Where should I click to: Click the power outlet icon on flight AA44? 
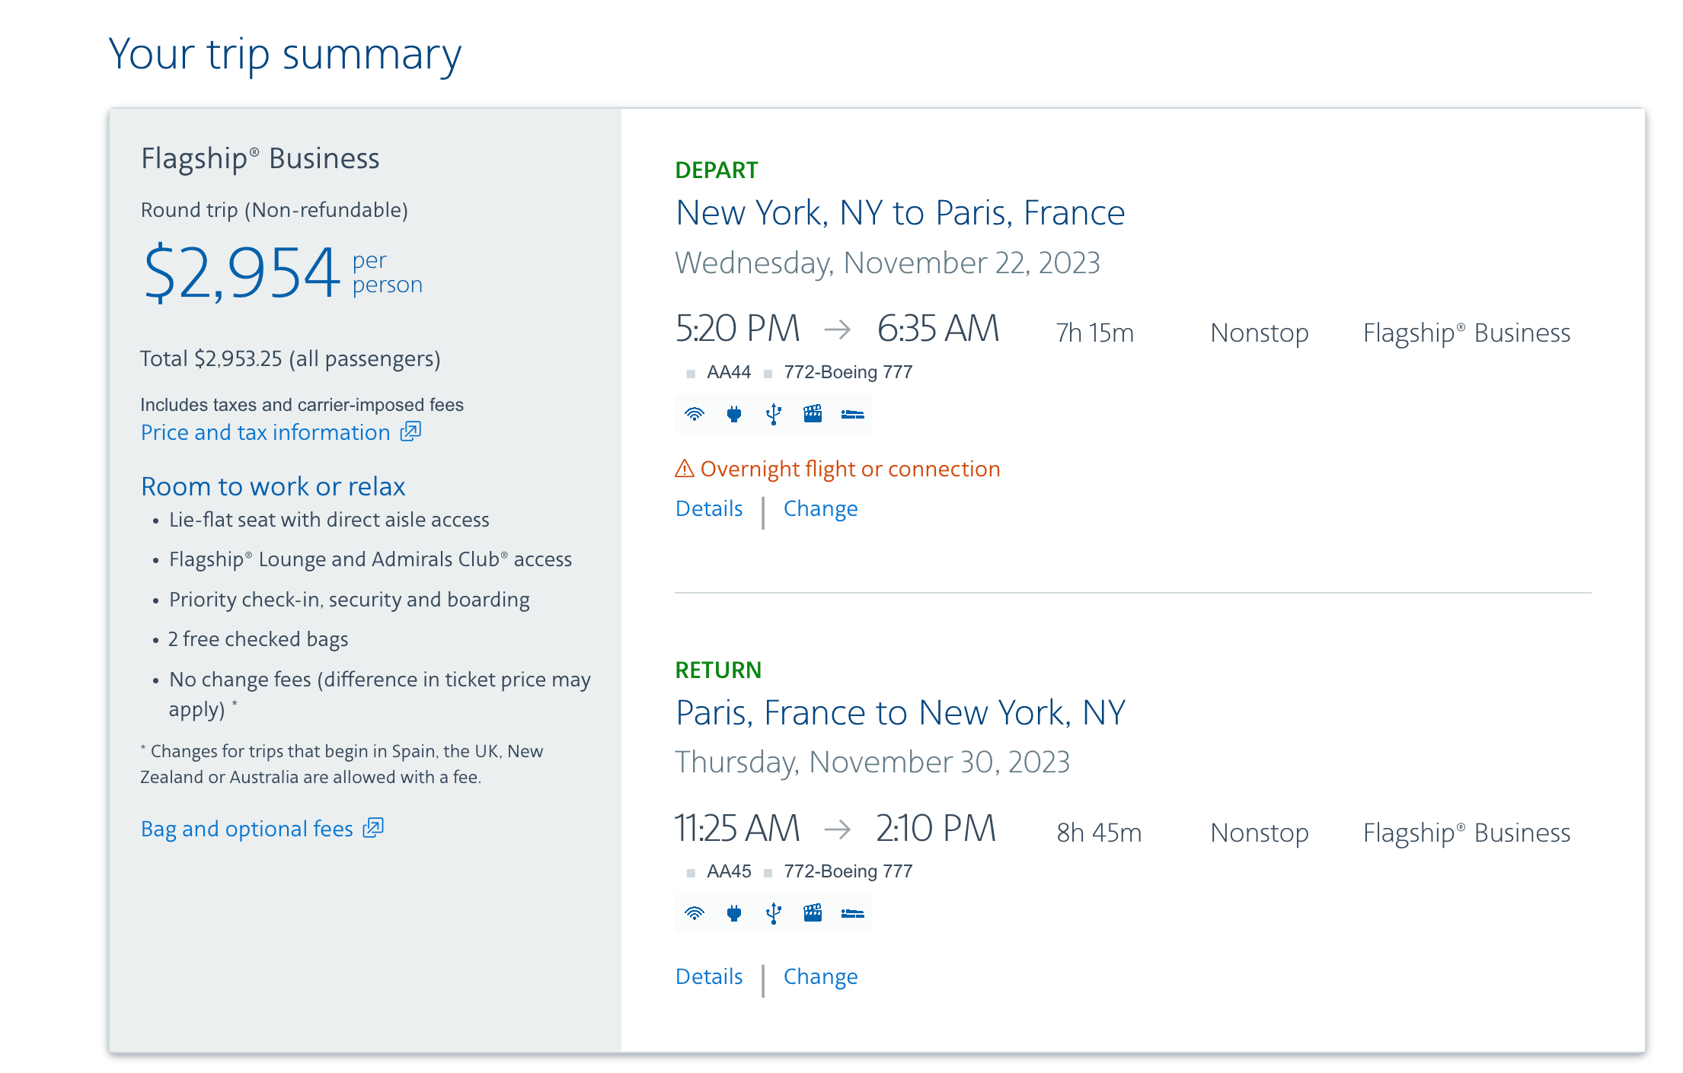click(x=734, y=415)
